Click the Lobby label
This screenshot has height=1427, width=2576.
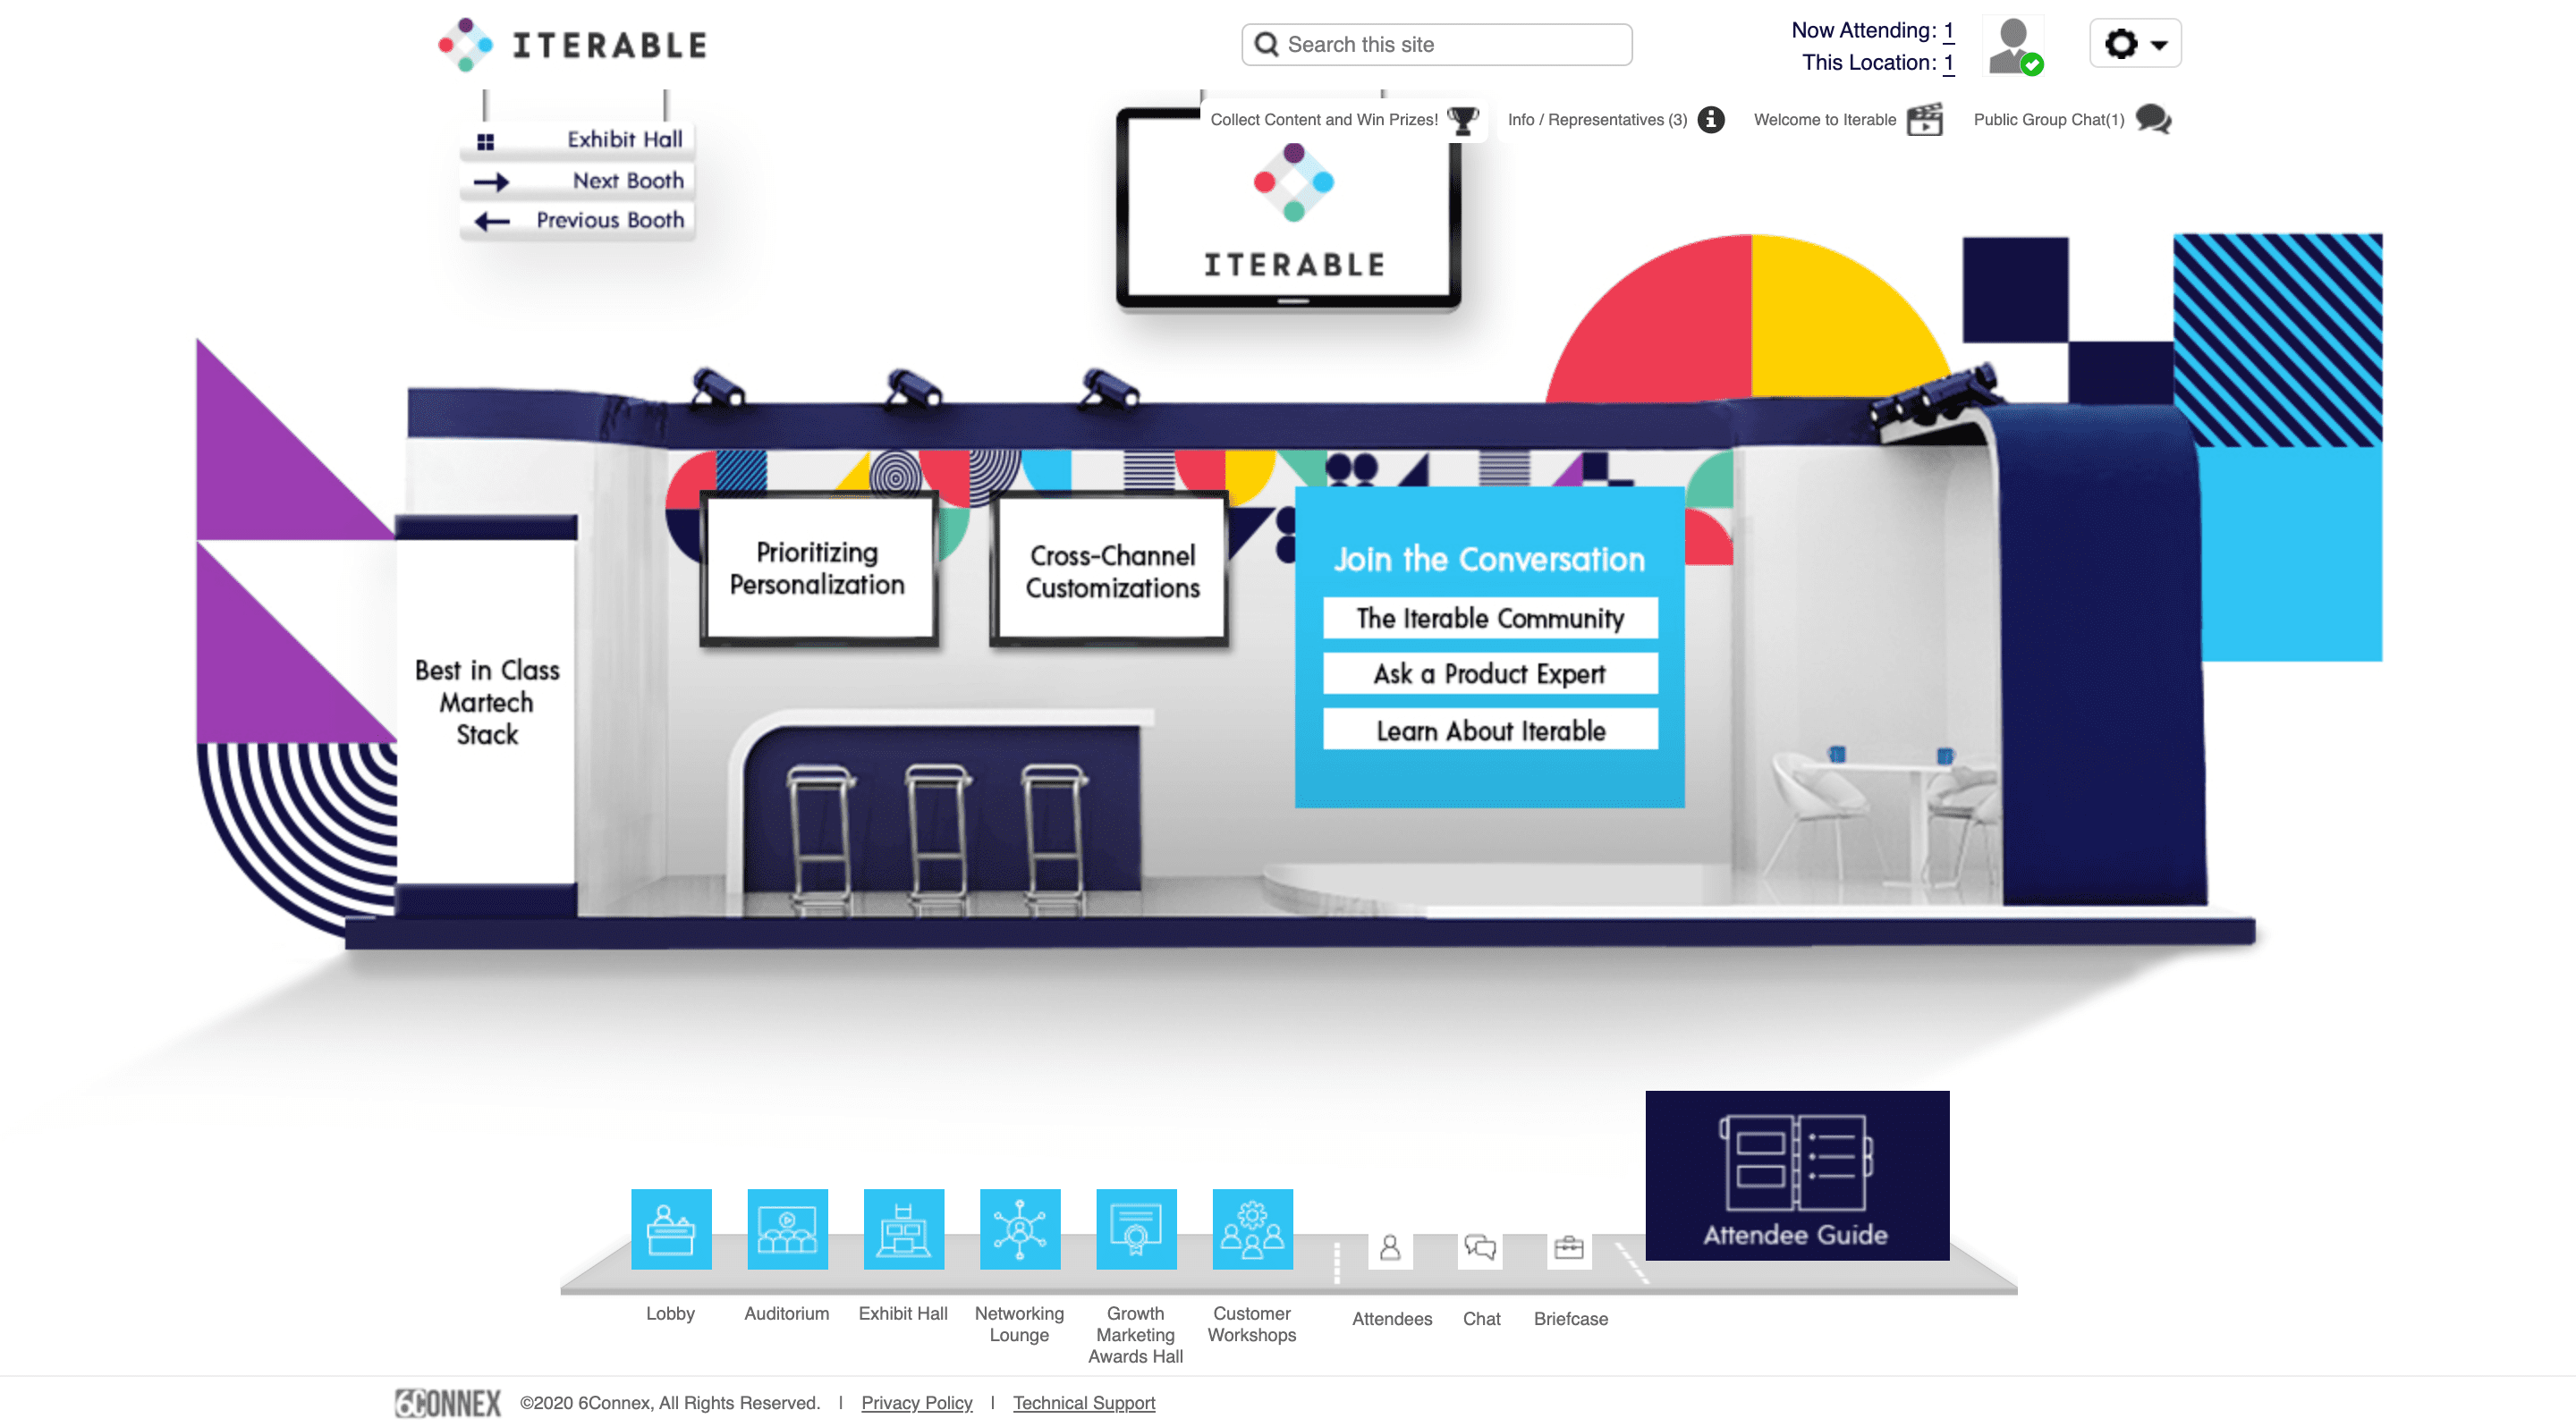tap(670, 1313)
